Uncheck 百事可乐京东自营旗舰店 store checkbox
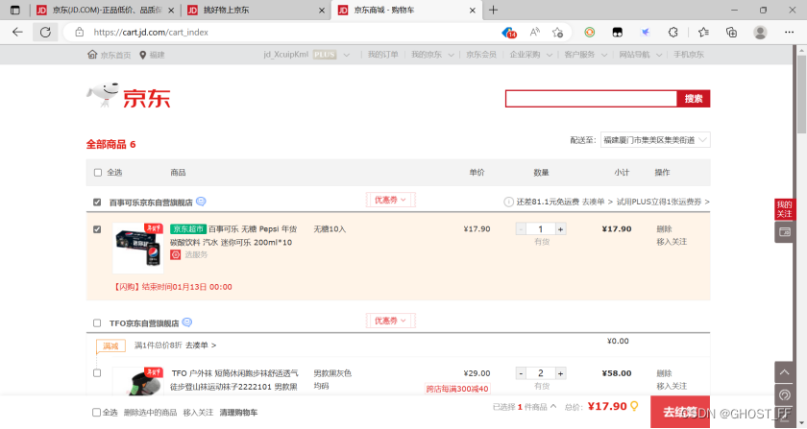Viewport: 807px width, 429px height. (97, 203)
